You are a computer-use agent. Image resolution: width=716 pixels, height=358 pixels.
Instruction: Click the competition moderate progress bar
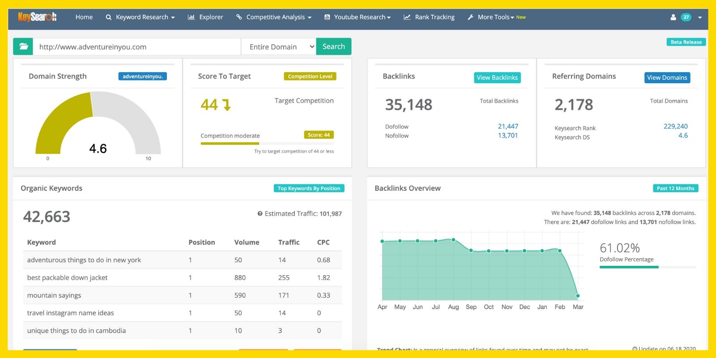267,144
